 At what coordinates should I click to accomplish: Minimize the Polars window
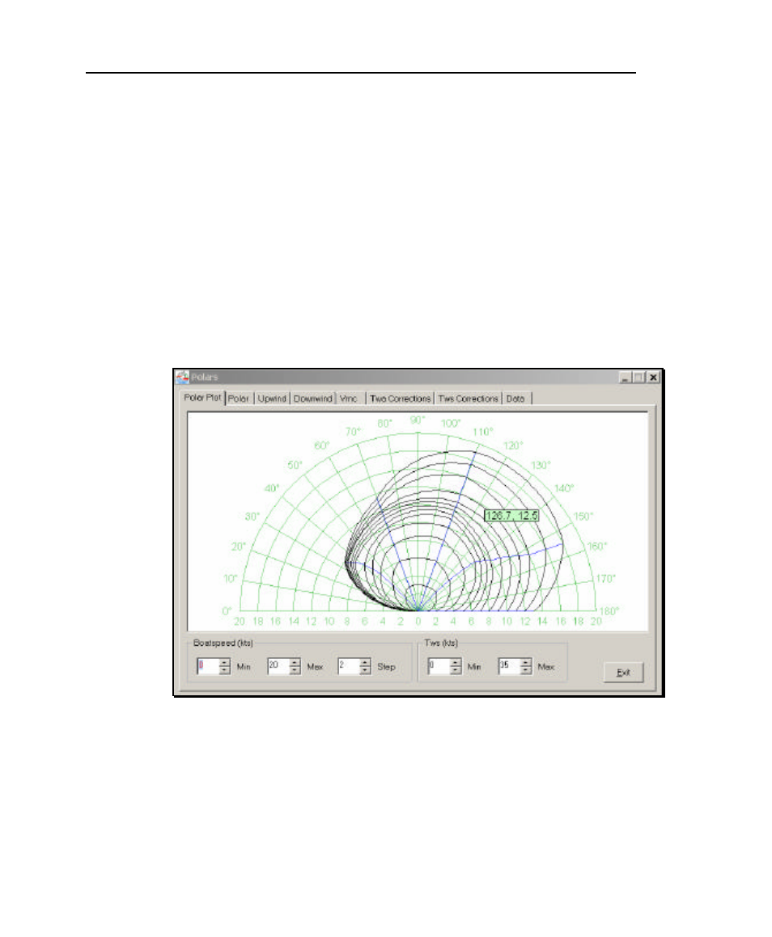pos(625,377)
